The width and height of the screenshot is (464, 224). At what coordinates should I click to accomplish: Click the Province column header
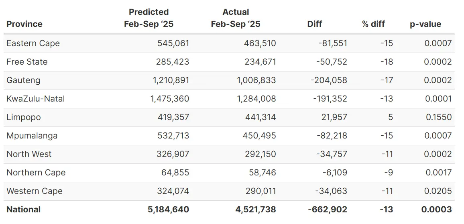pyautogui.click(x=24, y=24)
